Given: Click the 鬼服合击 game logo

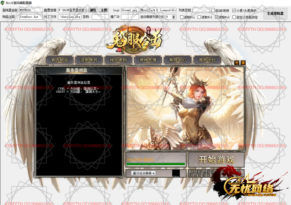Looking at the screenshot, I should pyautogui.click(x=134, y=39).
